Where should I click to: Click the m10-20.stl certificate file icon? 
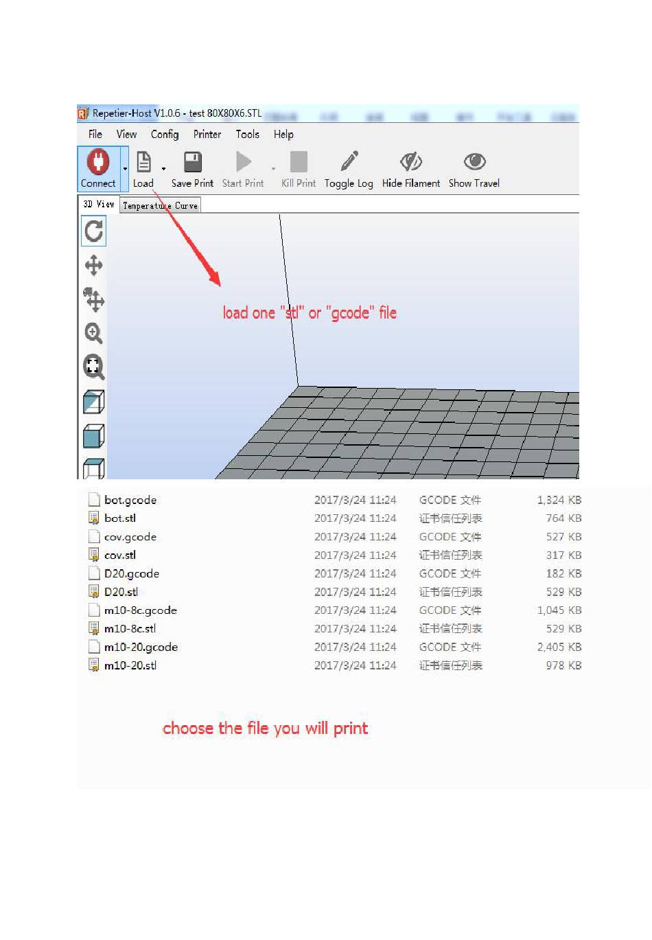(x=94, y=665)
